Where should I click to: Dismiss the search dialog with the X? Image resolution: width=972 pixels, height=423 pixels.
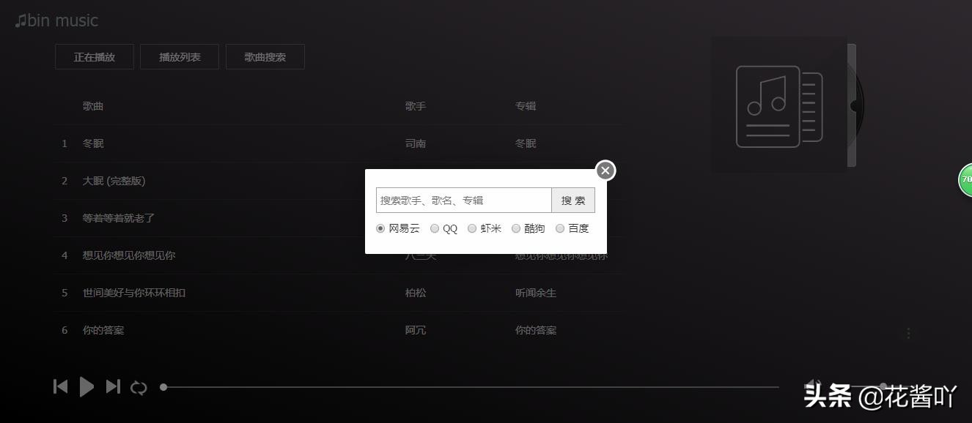(605, 170)
